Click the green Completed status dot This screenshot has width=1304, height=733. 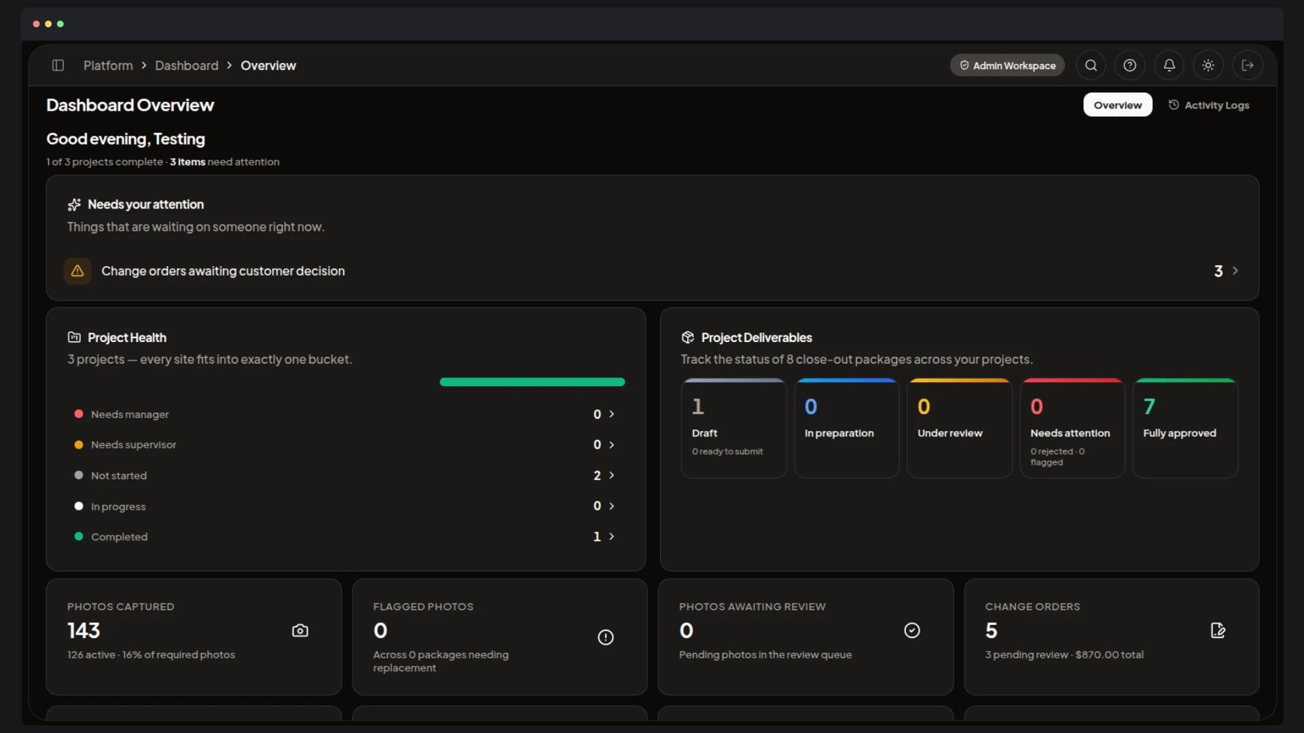pos(79,536)
